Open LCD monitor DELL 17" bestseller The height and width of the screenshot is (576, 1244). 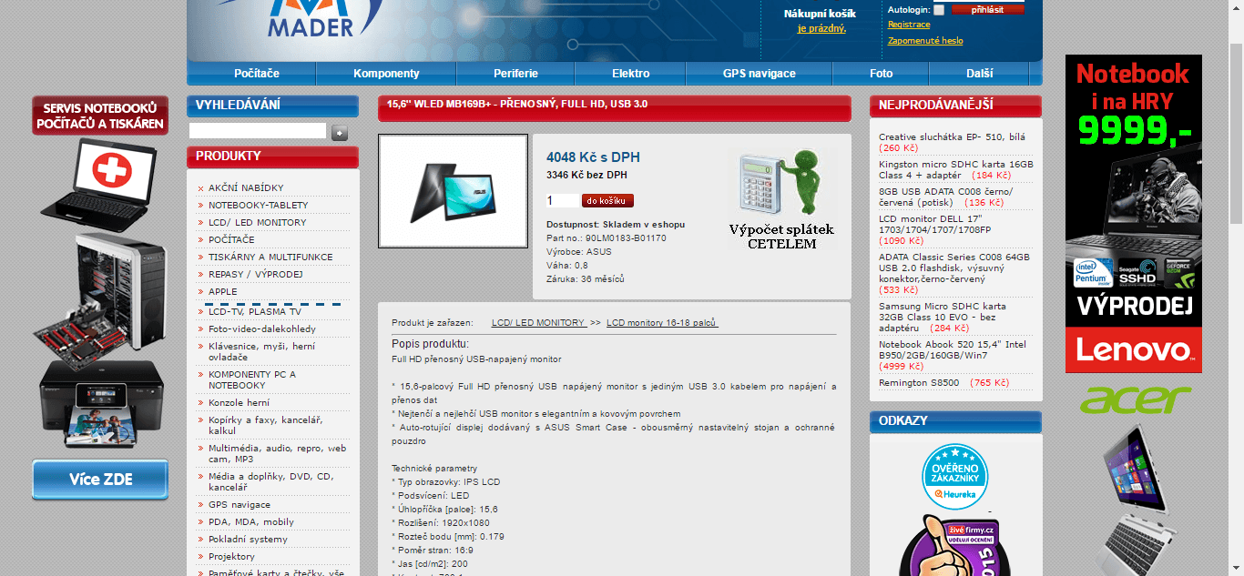[x=936, y=225]
